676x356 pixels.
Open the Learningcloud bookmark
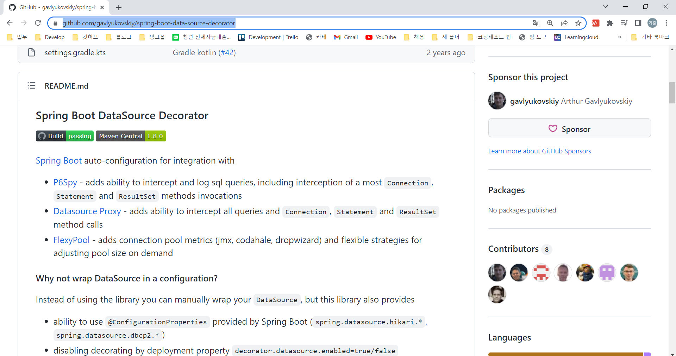[x=576, y=37]
